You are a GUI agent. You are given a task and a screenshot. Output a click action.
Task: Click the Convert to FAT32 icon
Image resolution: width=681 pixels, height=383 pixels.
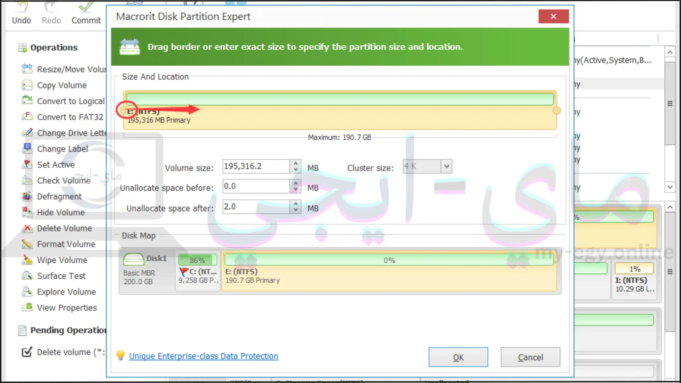27,117
